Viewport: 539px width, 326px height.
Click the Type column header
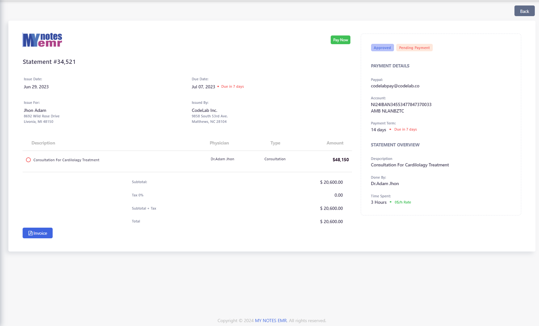pos(275,143)
